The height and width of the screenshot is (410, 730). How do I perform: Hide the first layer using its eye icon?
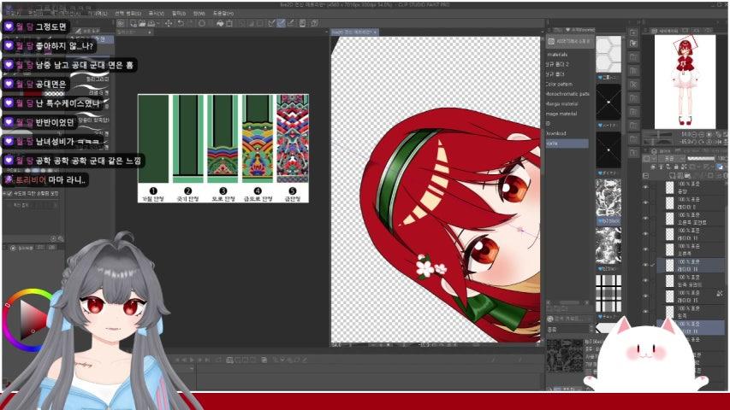[646, 187]
